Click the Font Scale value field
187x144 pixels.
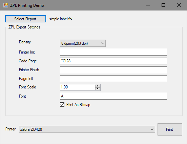point(78,87)
